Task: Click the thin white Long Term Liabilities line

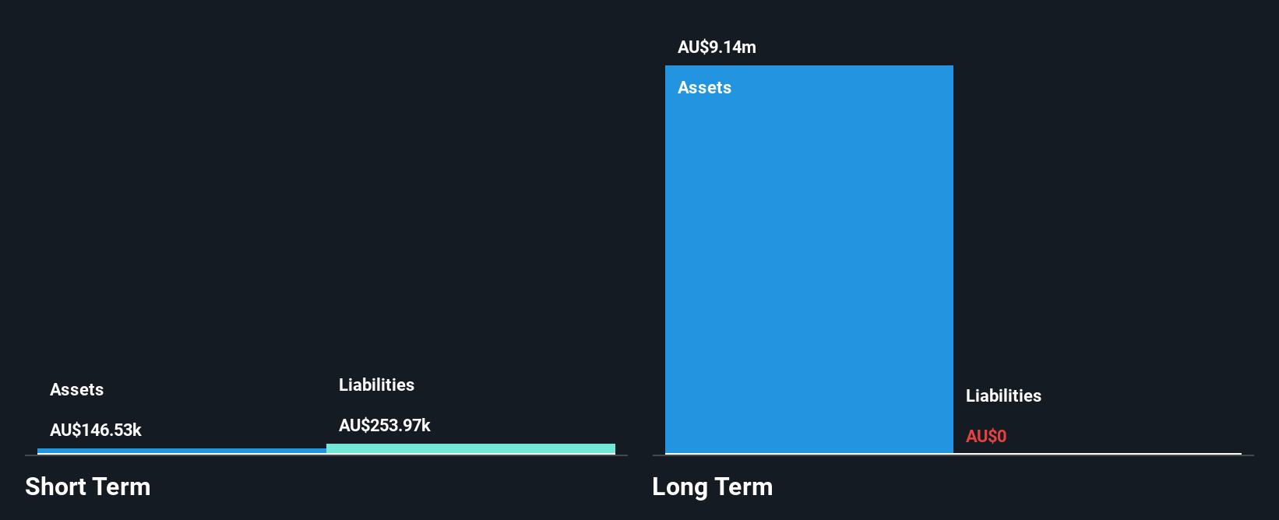Action: point(1097,453)
